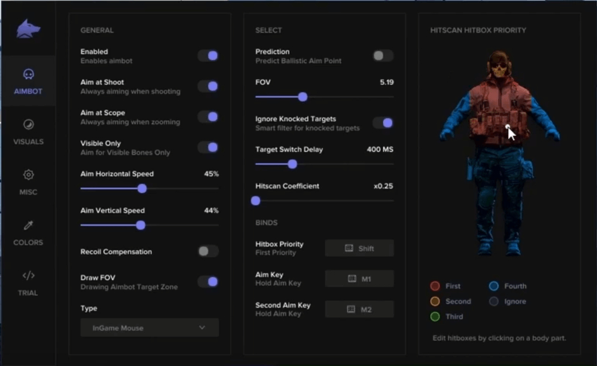Select the AIMBOT skull icon

coord(28,73)
